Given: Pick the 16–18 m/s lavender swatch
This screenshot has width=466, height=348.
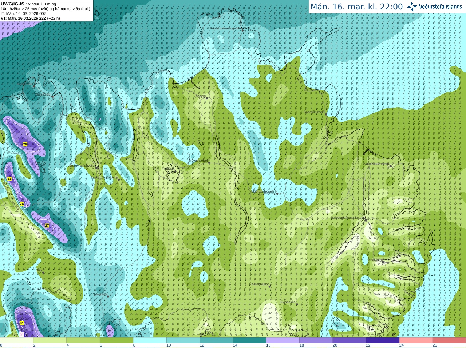Looking at the screenshot, I should (283, 340).
